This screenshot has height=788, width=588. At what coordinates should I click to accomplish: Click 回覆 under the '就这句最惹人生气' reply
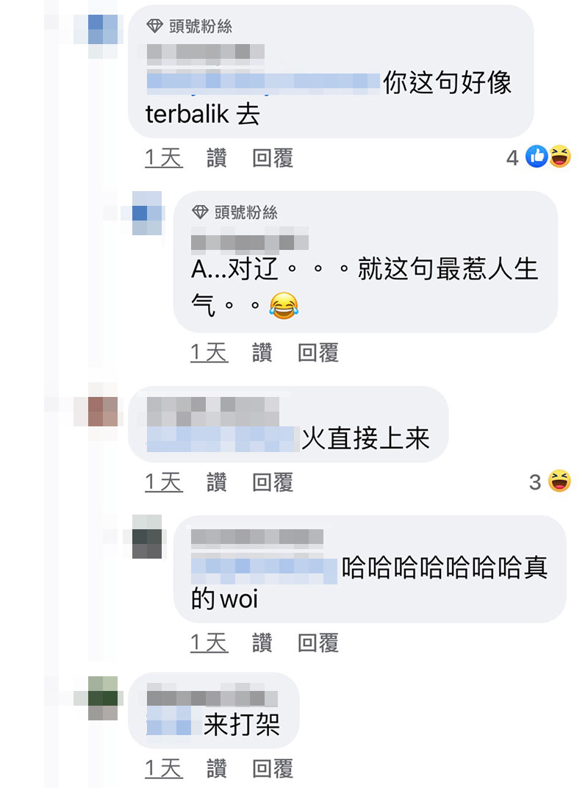pos(318,352)
